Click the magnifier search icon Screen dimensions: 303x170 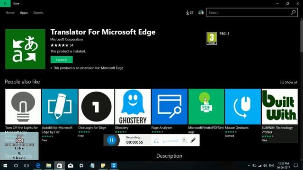[293, 13]
